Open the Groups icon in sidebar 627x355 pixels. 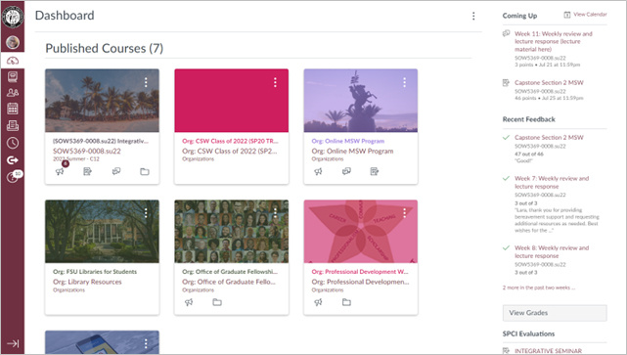click(x=13, y=92)
